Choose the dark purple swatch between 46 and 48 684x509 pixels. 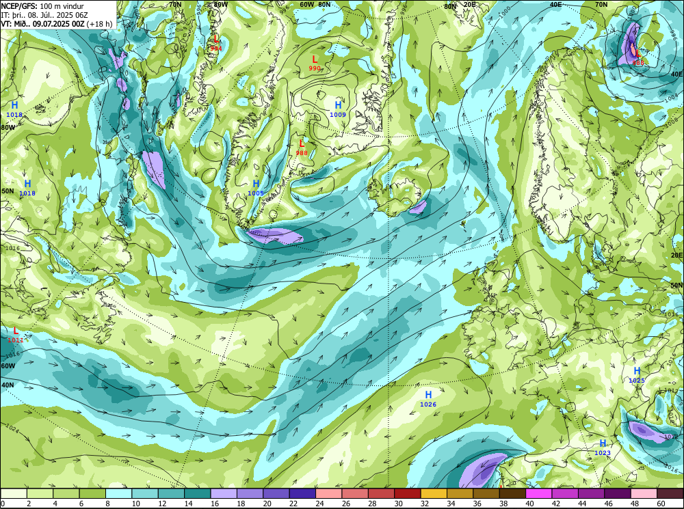(617, 493)
